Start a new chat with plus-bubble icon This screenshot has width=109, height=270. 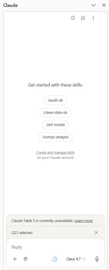click(83, 18)
